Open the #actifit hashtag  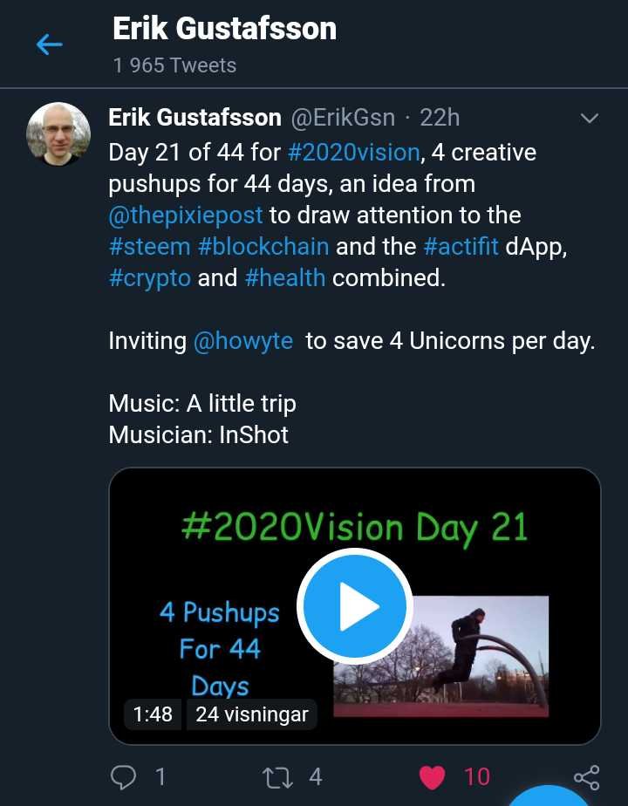tap(461, 246)
